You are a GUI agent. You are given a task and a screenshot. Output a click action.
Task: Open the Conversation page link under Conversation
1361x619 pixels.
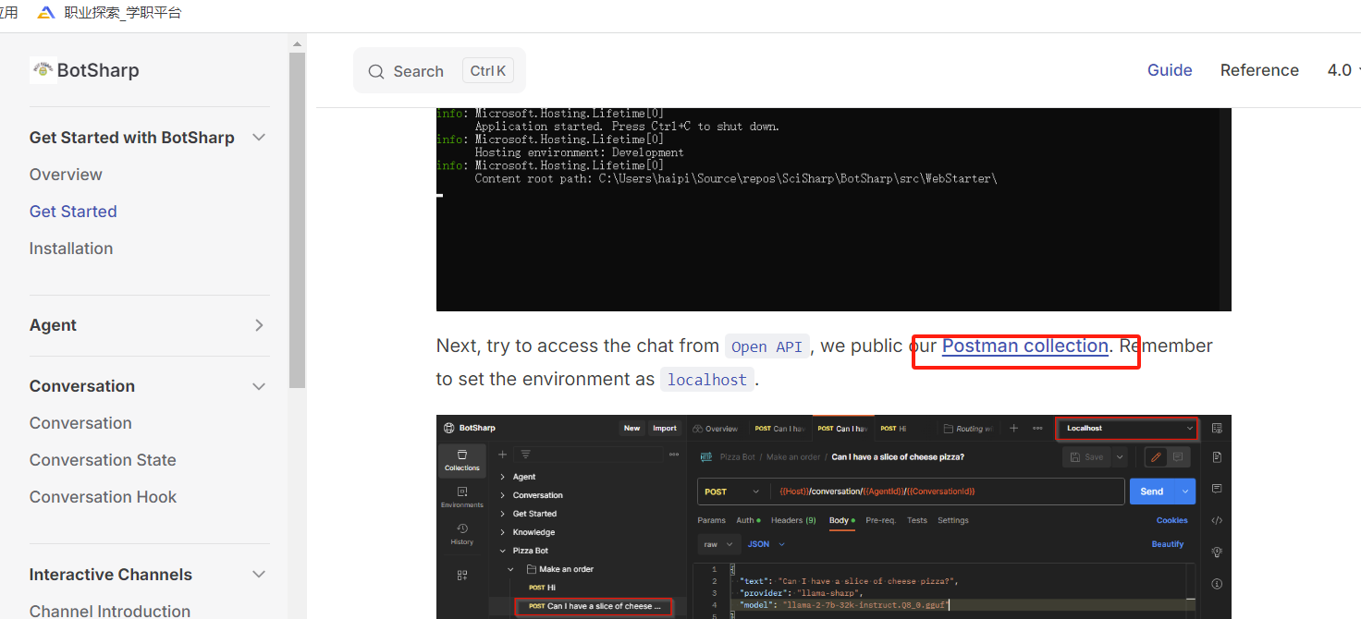(x=80, y=423)
